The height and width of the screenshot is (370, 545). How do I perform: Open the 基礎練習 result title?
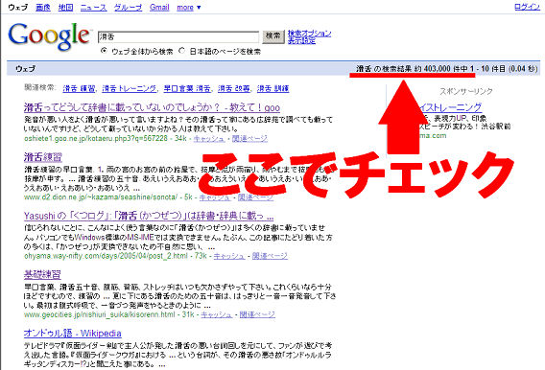pos(42,274)
